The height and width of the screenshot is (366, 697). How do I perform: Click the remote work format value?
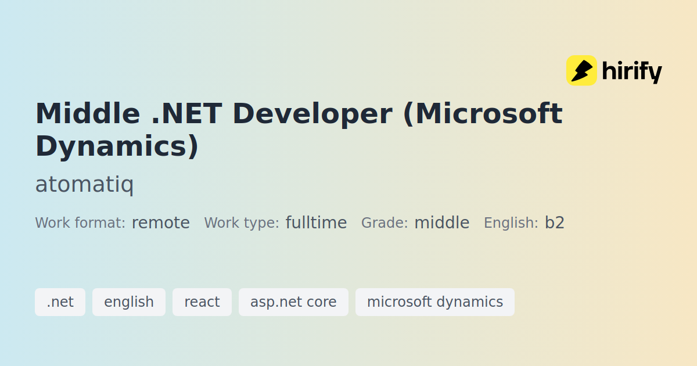pos(161,223)
